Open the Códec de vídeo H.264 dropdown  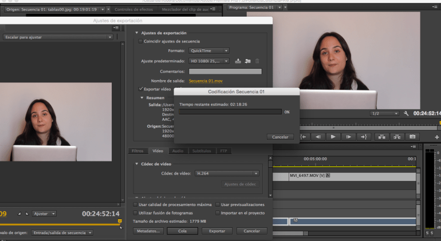click(227, 173)
